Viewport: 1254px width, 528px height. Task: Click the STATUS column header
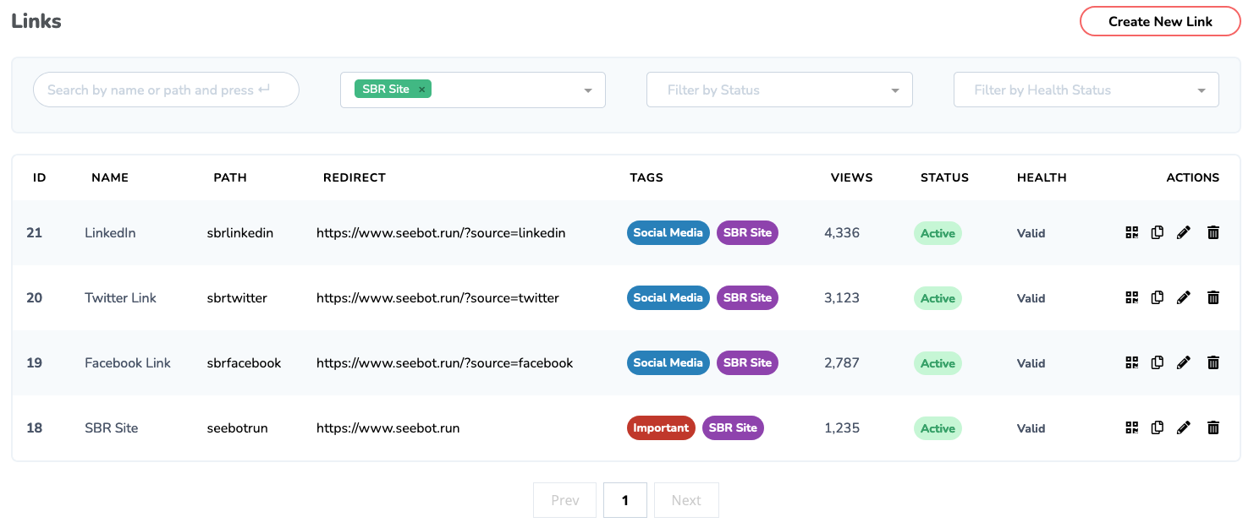[x=944, y=177]
